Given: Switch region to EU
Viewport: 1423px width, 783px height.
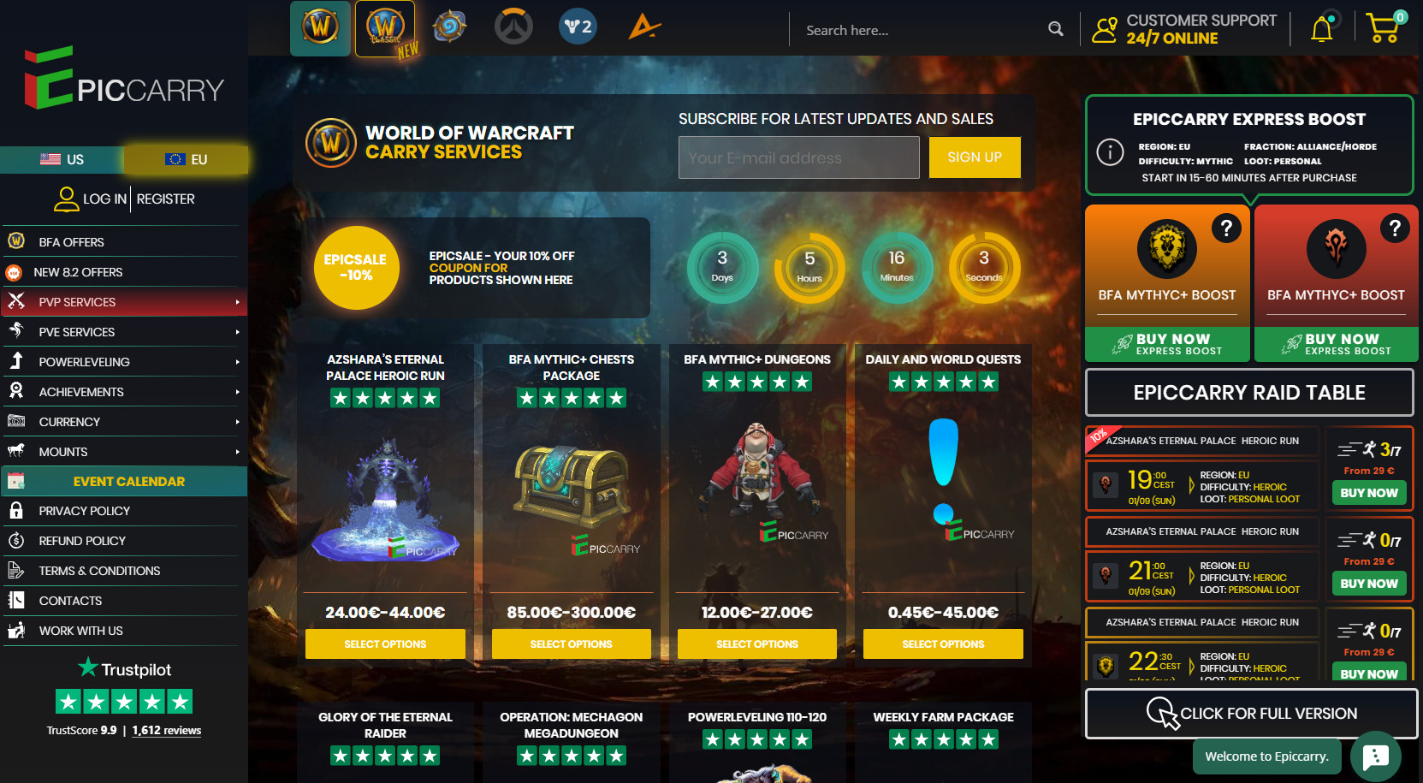Looking at the screenshot, I should click(x=186, y=159).
